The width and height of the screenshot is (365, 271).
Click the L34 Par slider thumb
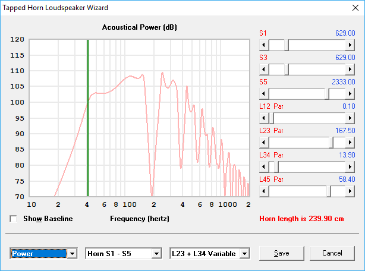pos(276,167)
